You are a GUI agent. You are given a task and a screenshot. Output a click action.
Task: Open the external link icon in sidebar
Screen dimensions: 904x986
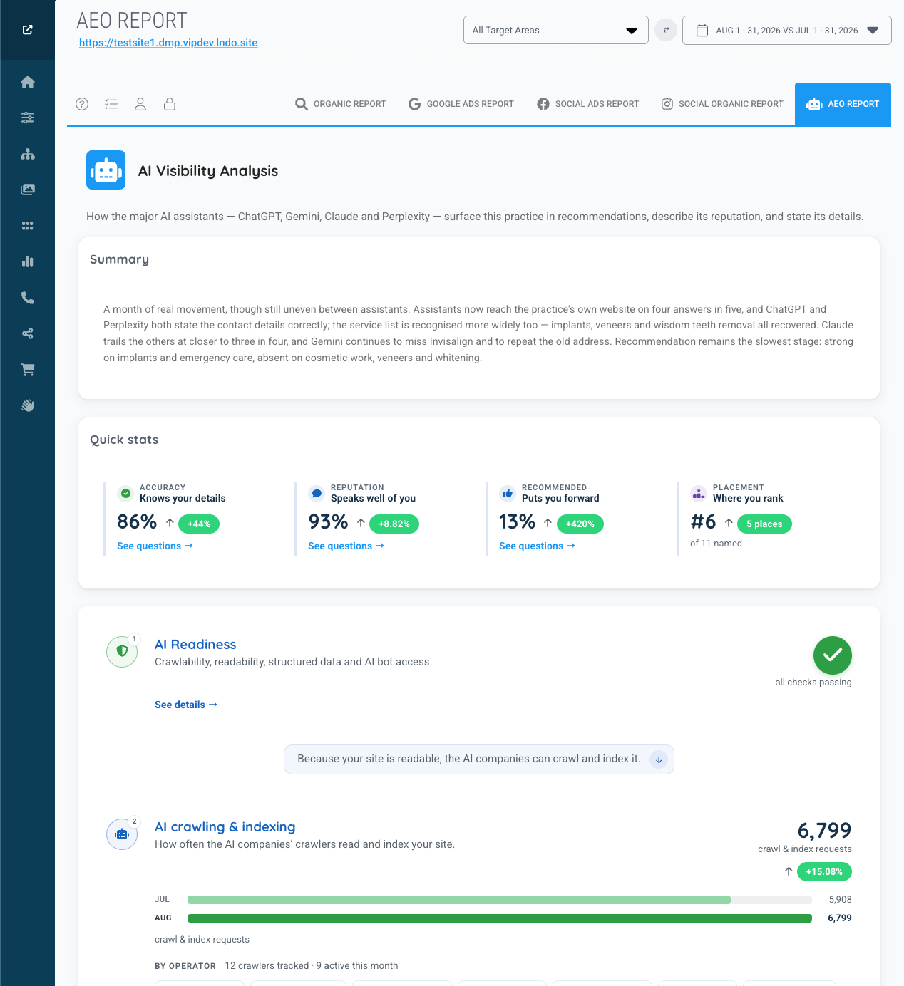28,30
